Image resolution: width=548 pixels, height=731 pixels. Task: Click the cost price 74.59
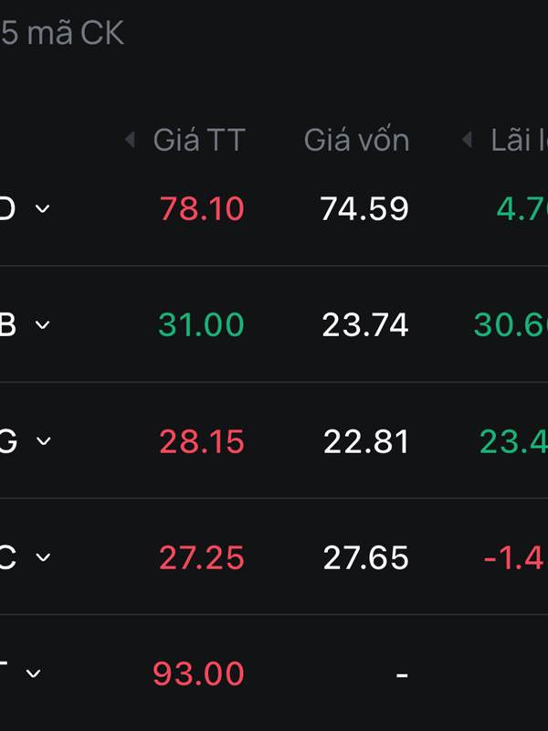[x=364, y=208]
